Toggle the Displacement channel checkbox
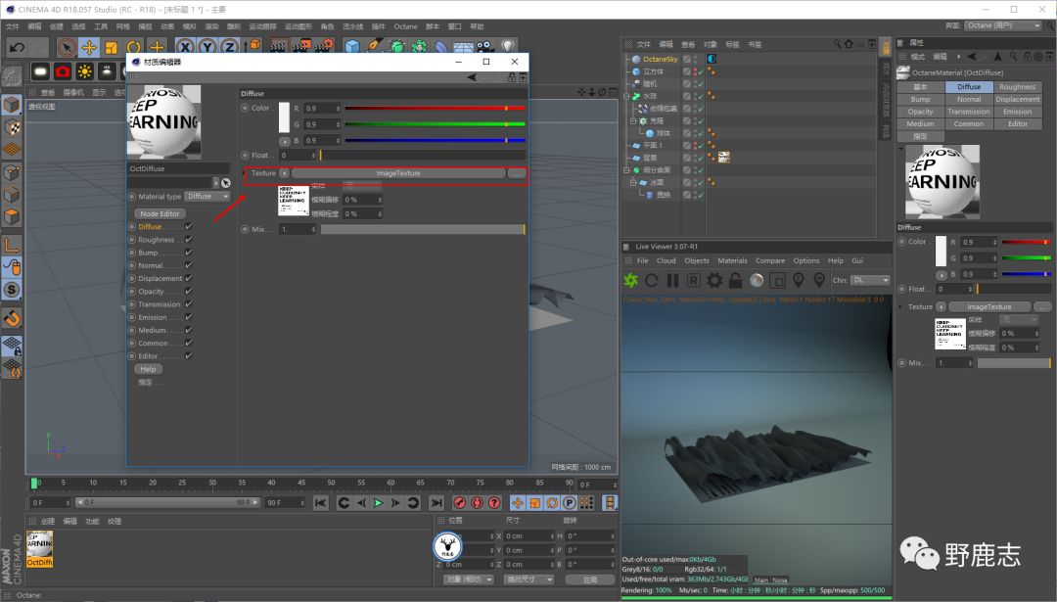Viewport: 1057px width, 602px height. 188,278
